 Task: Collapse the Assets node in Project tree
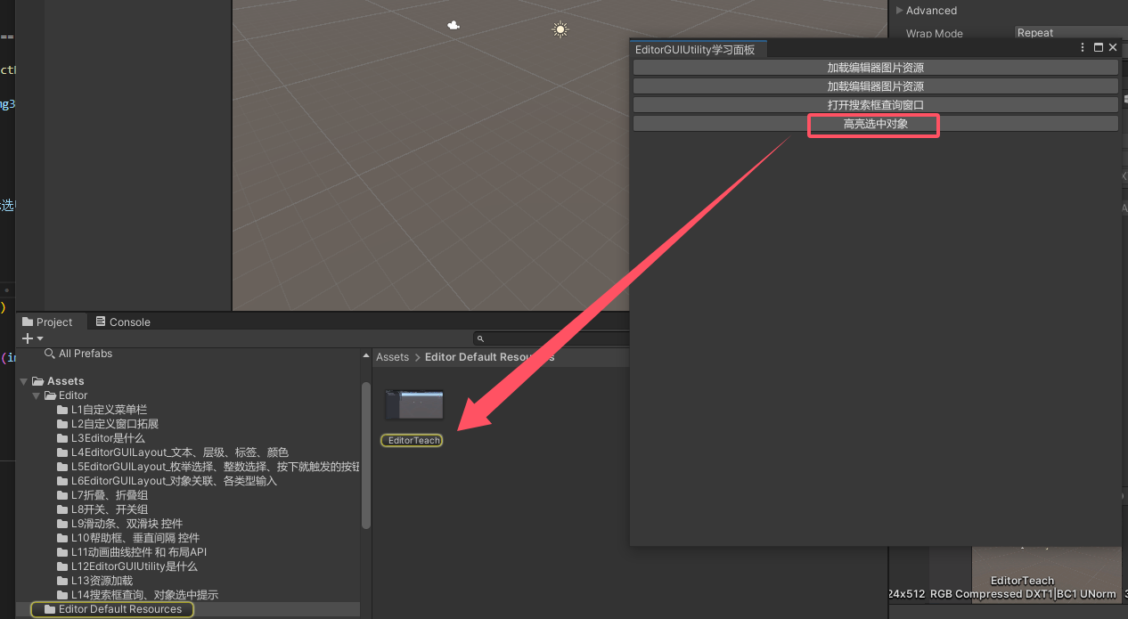click(x=23, y=380)
